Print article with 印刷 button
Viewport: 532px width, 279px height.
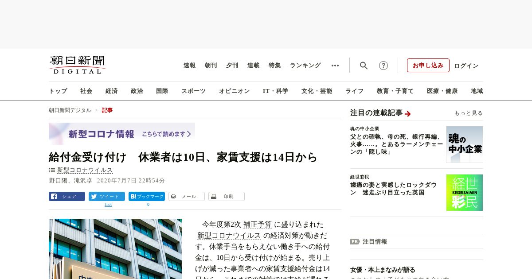tap(227, 196)
